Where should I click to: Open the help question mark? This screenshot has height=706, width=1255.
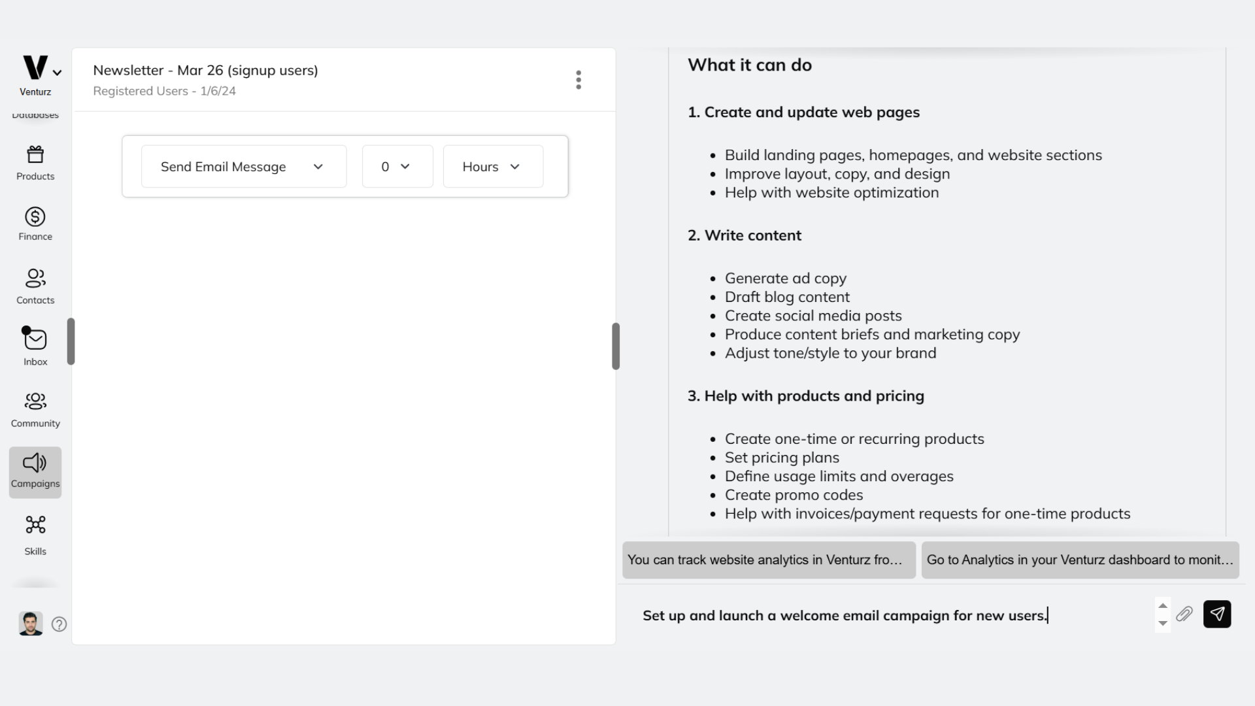(x=59, y=624)
